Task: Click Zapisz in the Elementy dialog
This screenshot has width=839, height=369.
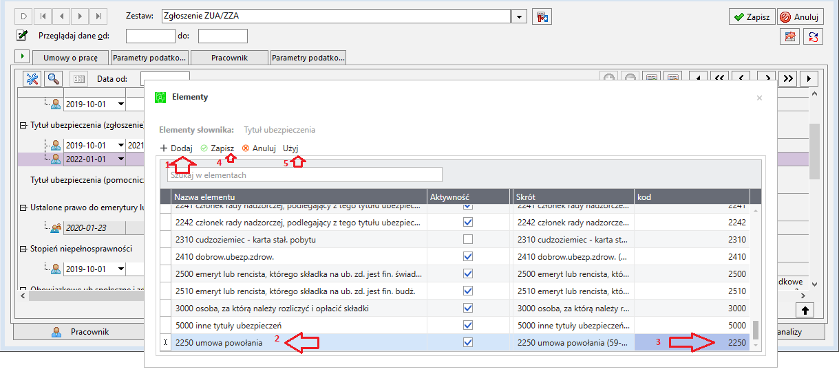Action: point(217,148)
